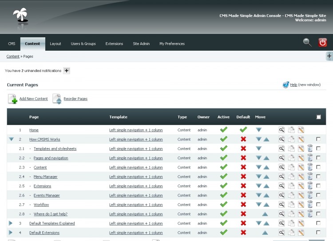333x241 pixels.
Task: Expand the Default Extensions page tree
Action: 10,233
